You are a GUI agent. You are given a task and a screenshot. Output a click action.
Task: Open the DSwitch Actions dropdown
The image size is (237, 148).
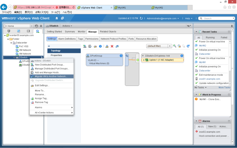[67, 26]
